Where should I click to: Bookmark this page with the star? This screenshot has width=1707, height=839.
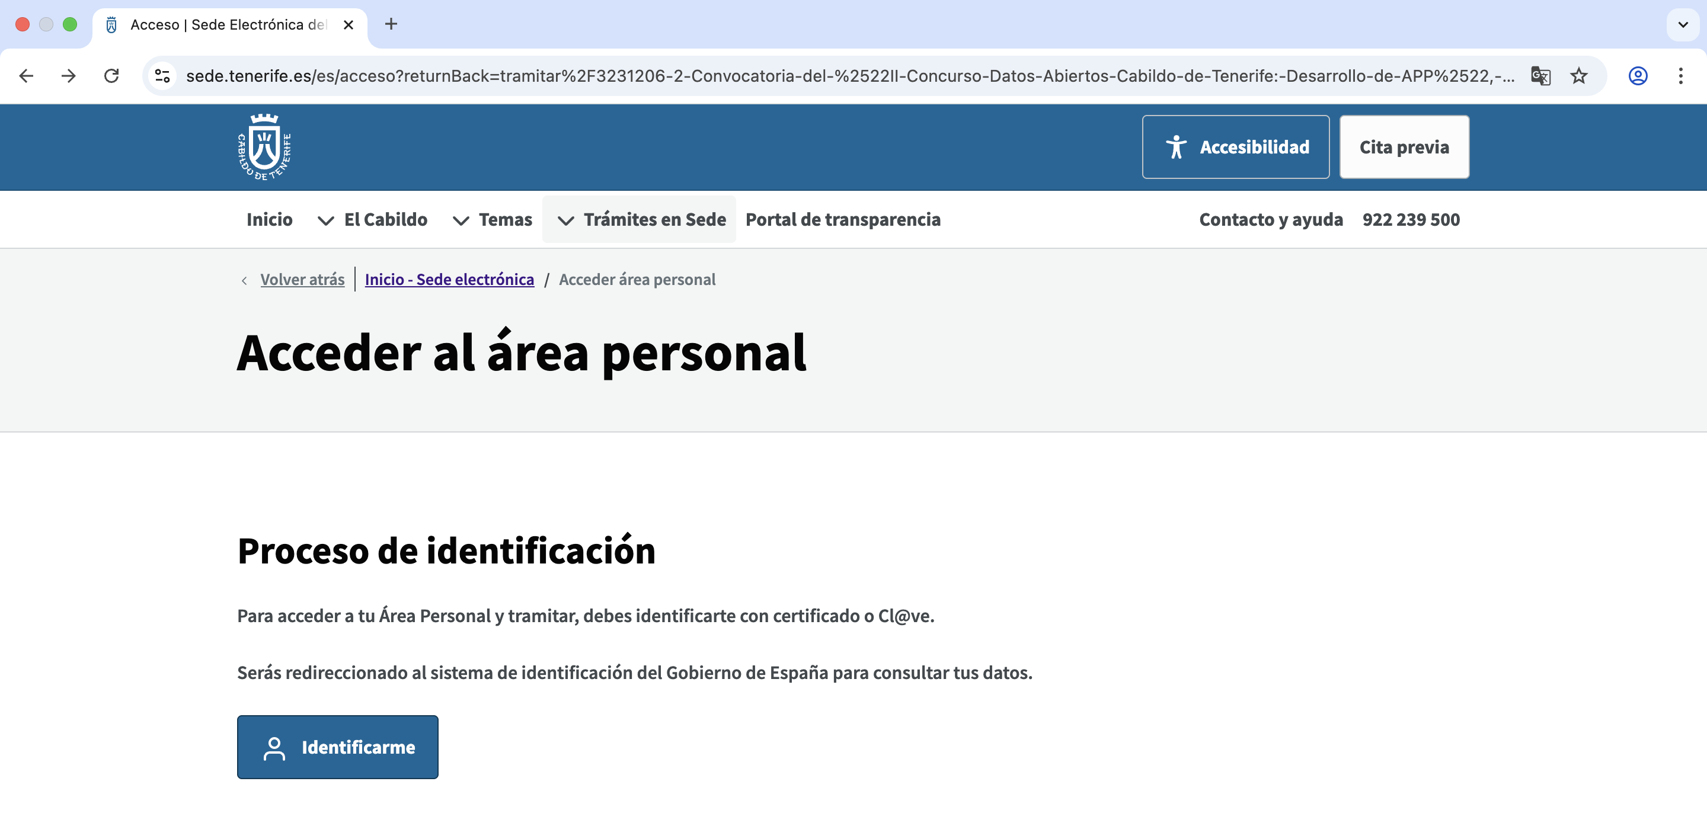coord(1579,75)
